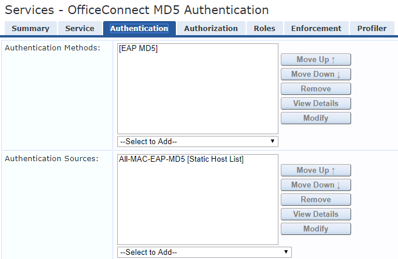Modify the selected authentication method
Image resolution: width=398 pixels, height=259 pixels.
[x=316, y=118]
